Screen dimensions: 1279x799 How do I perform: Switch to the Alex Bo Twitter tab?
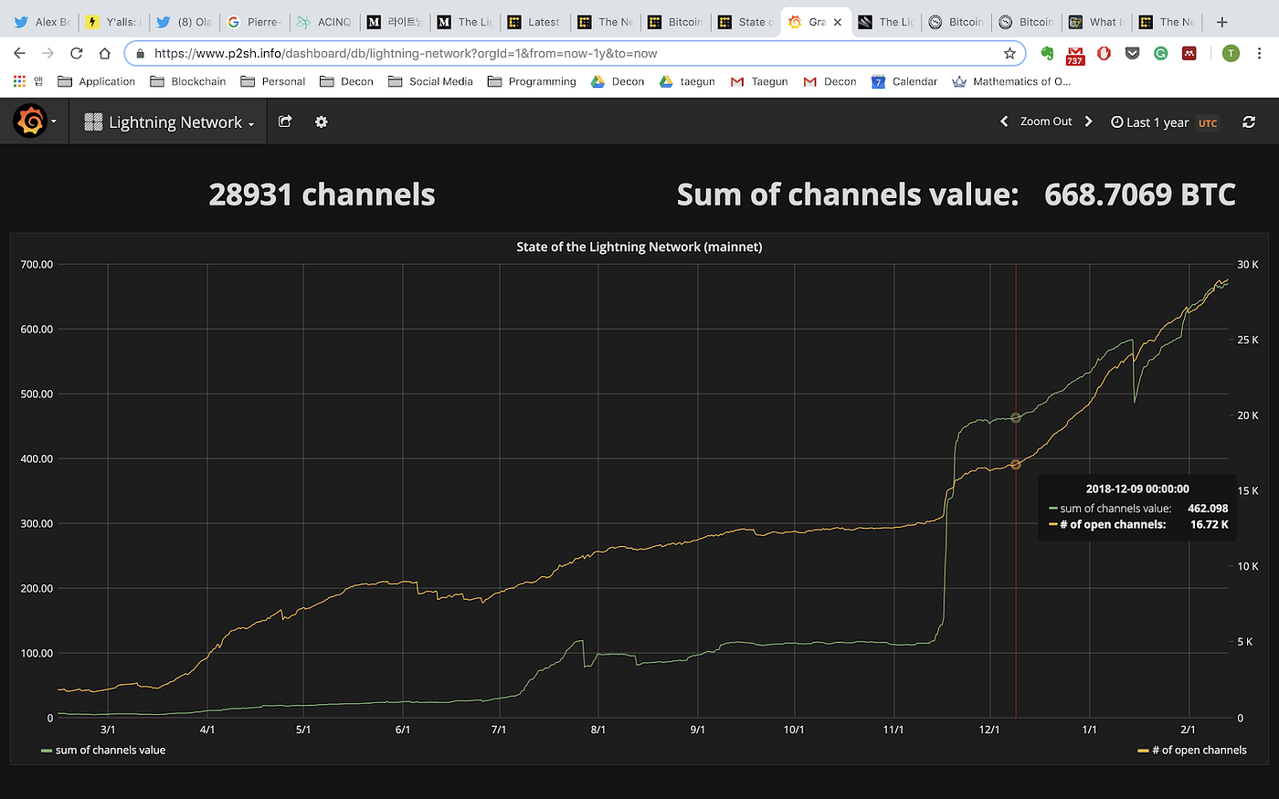(x=43, y=21)
